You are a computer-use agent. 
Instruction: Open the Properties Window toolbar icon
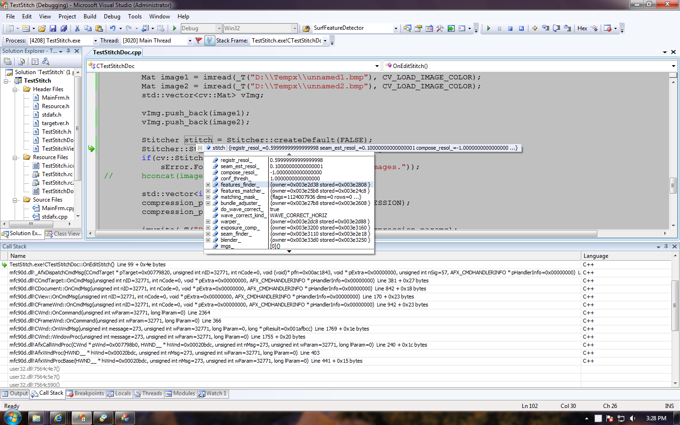point(418,28)
